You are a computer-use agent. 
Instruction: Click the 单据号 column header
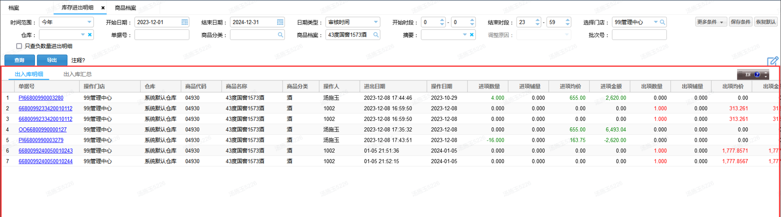pos(47,86)
